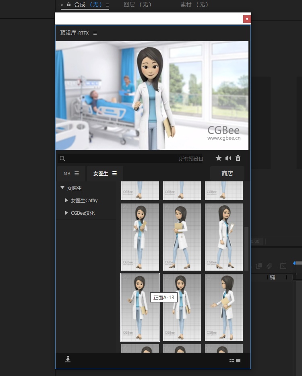The image size is (302, 376).
Task: Switch to 图层 (无) panel tab
Action: [137, 4]
